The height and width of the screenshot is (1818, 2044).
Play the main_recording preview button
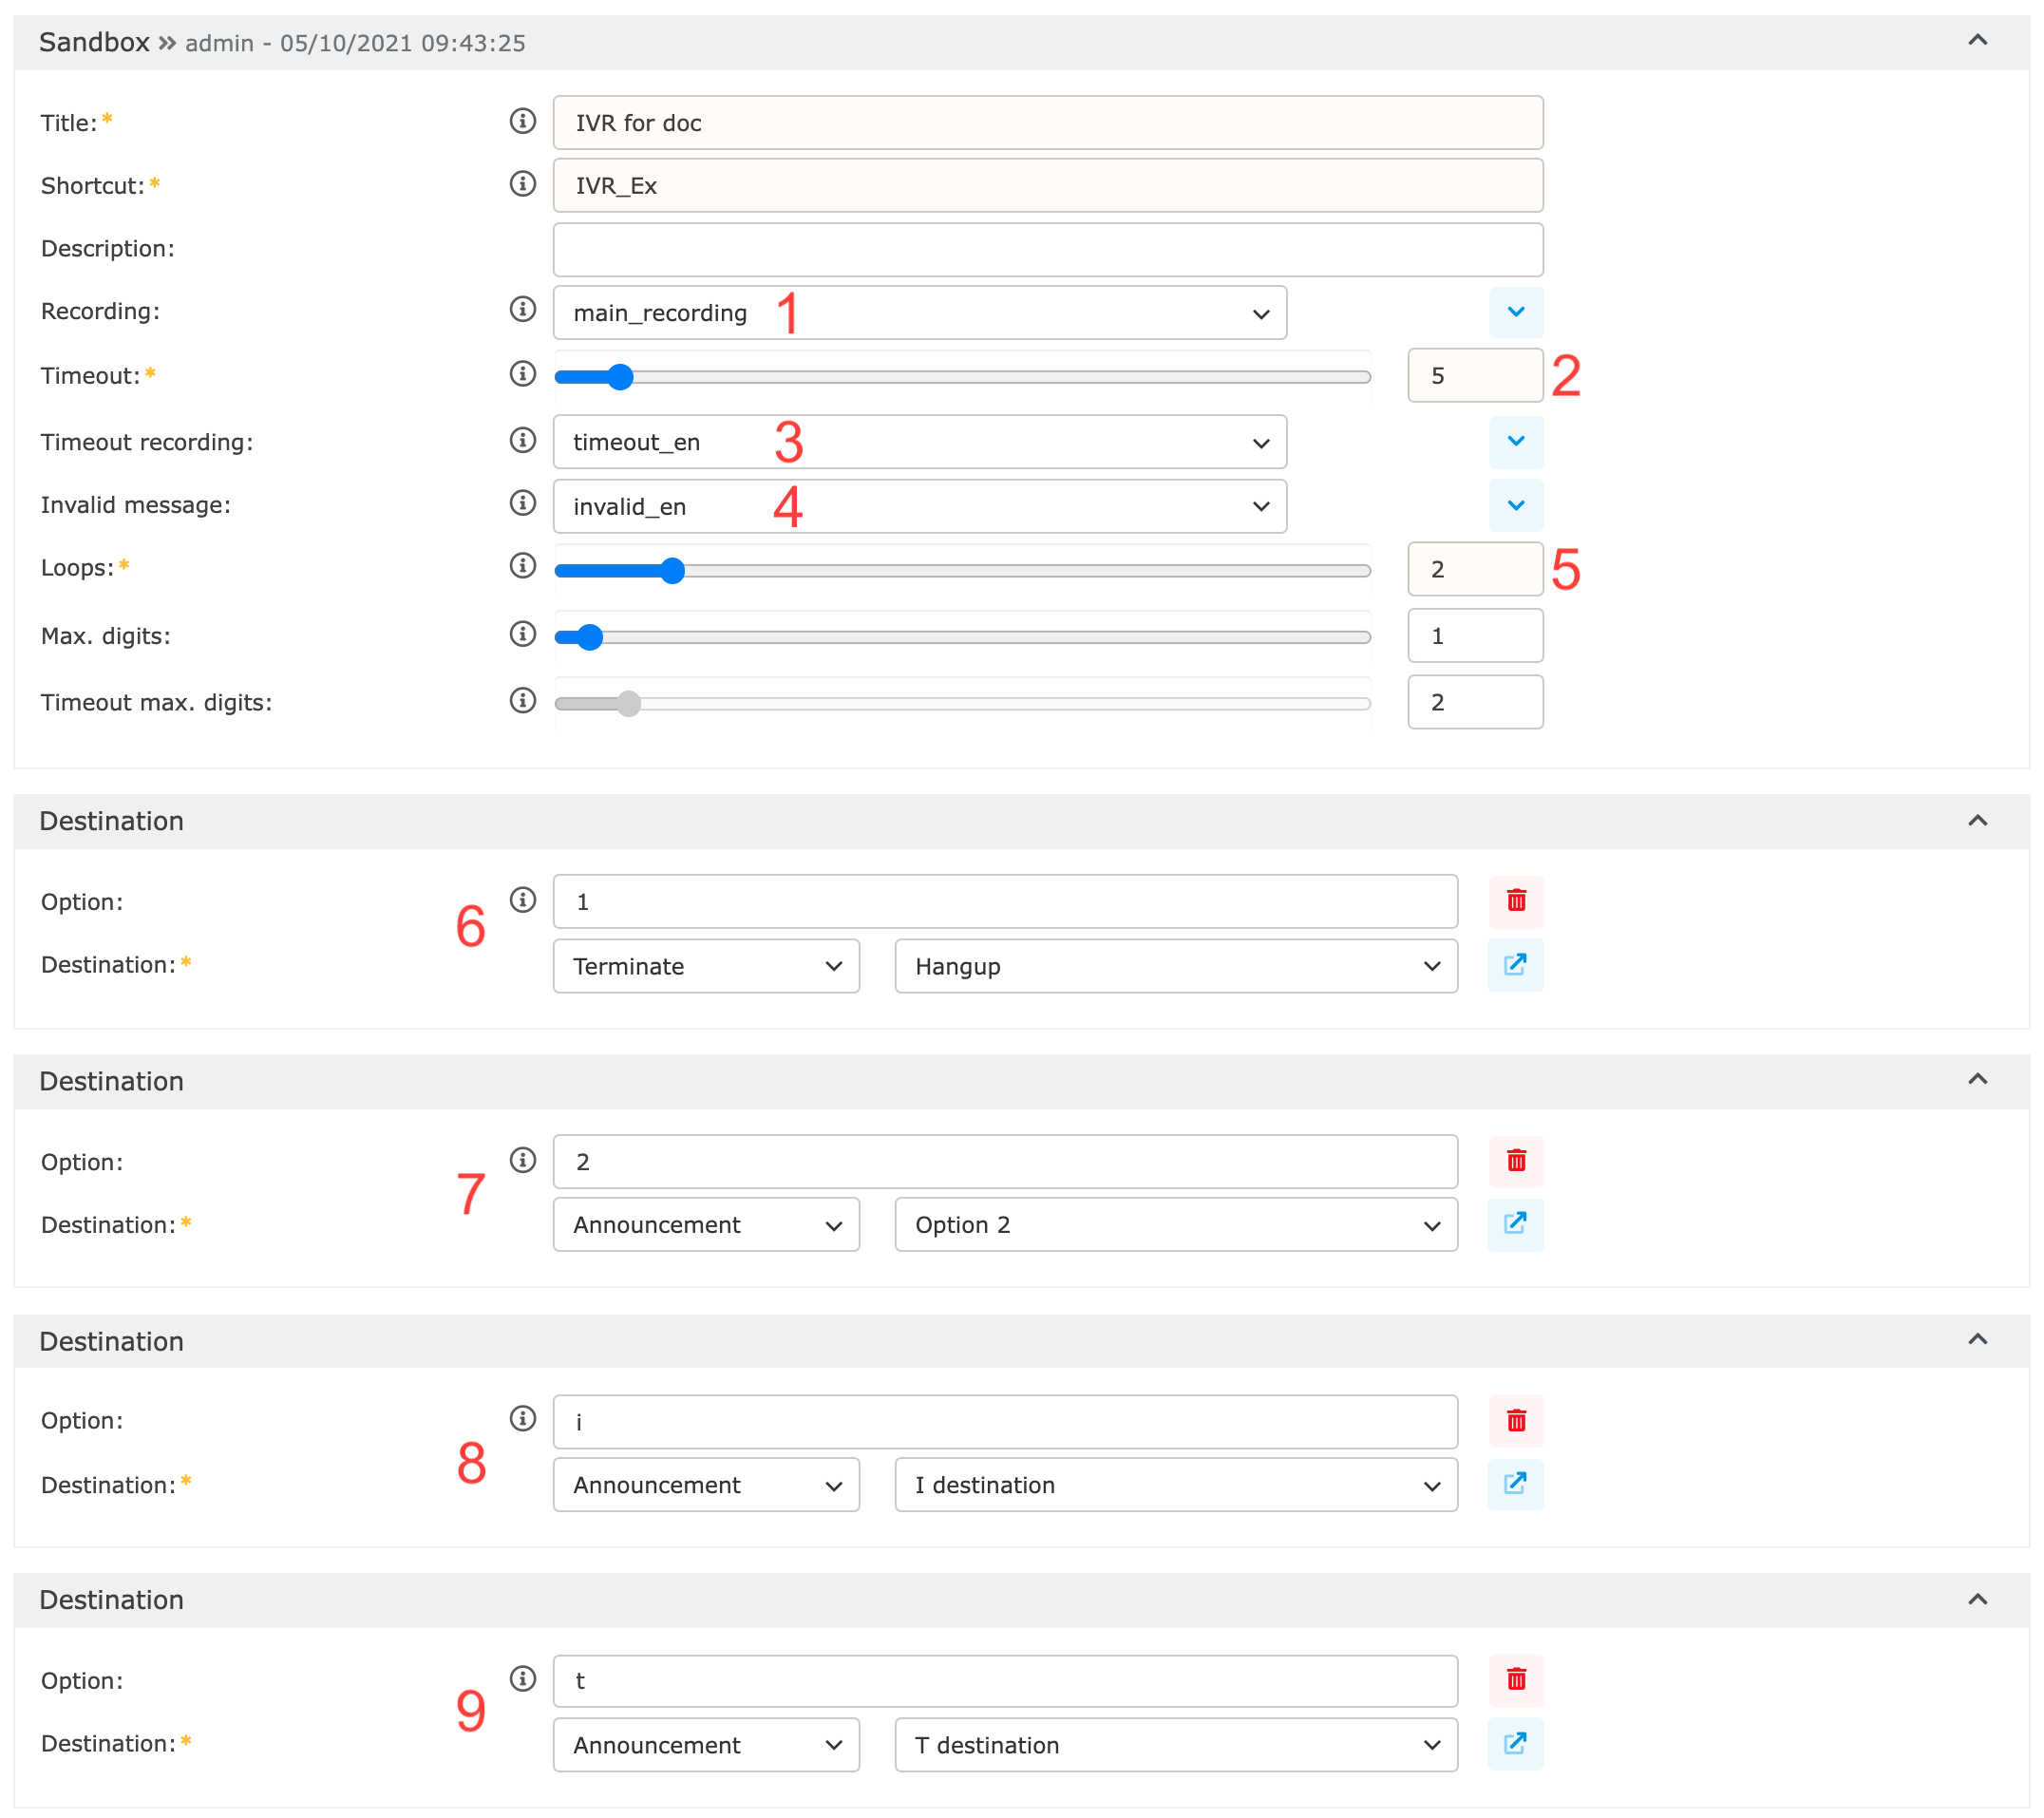coord(1515,312)
